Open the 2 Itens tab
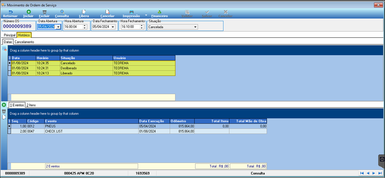385x178 pixels. (x=31, y=105)
